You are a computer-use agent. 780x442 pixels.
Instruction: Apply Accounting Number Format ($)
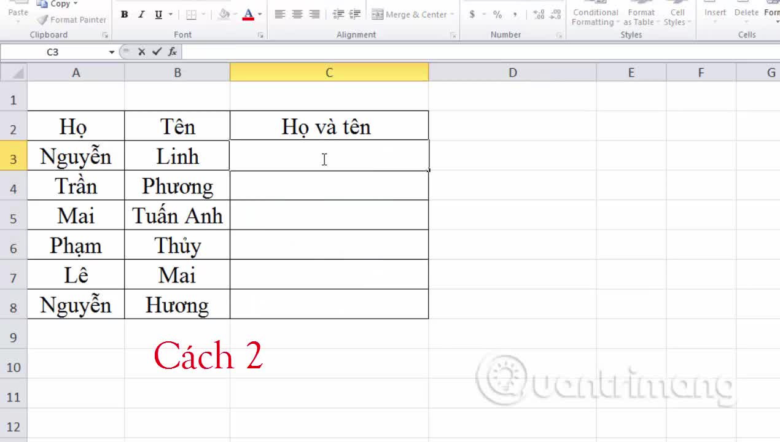[472, 14]
